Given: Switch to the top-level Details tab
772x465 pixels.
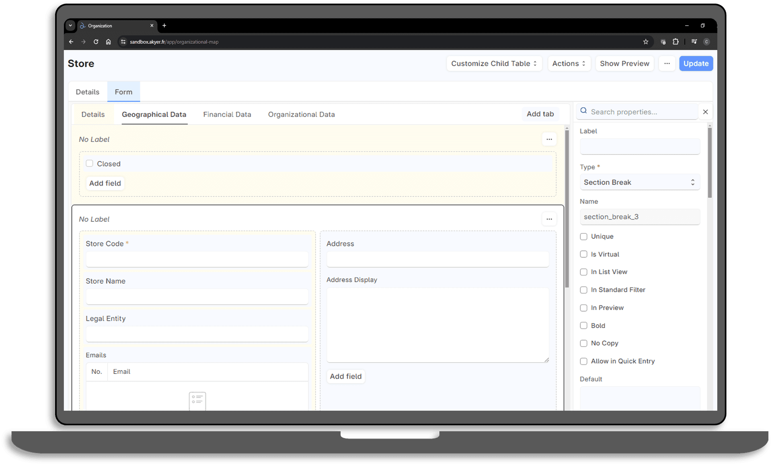Looking at the screenshot, I should coord(88,92).
